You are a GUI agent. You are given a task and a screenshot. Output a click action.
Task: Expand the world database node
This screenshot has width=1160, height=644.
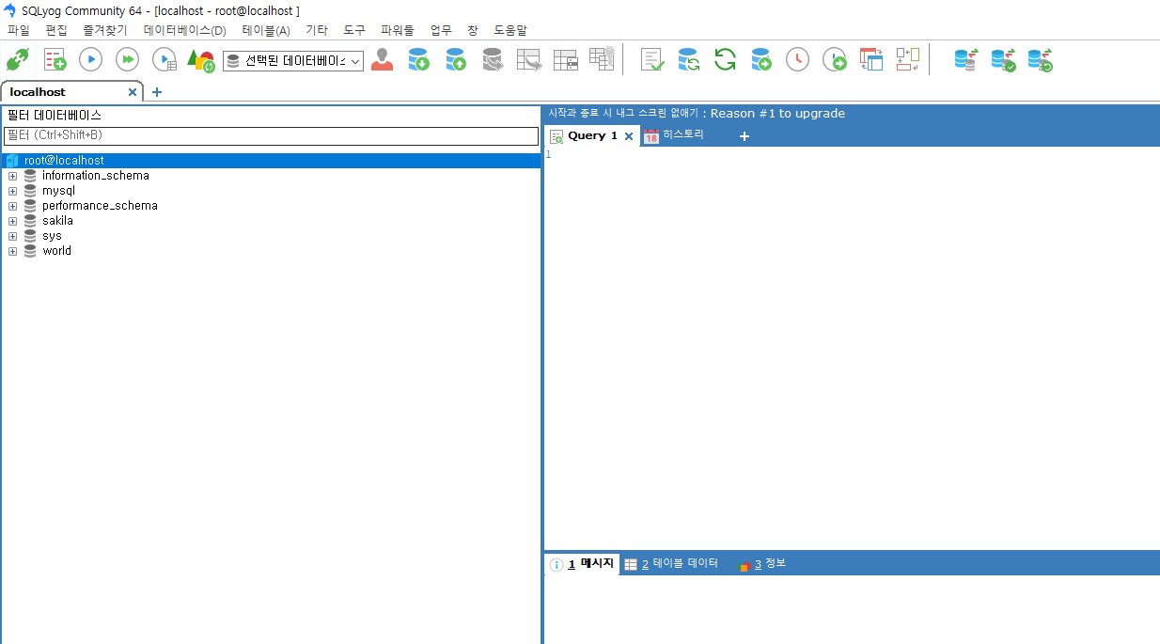point(13,251)
